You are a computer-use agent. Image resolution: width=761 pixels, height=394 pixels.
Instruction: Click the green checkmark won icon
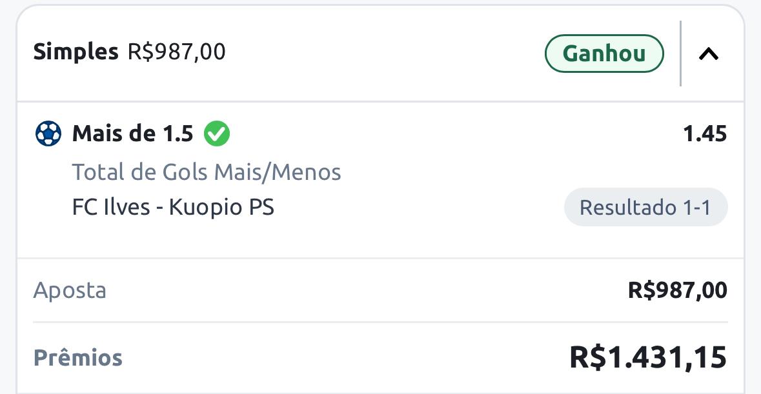pyautogui.click(x=217, y=134)
